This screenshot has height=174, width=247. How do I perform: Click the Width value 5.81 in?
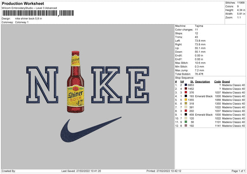pos(241,14)
